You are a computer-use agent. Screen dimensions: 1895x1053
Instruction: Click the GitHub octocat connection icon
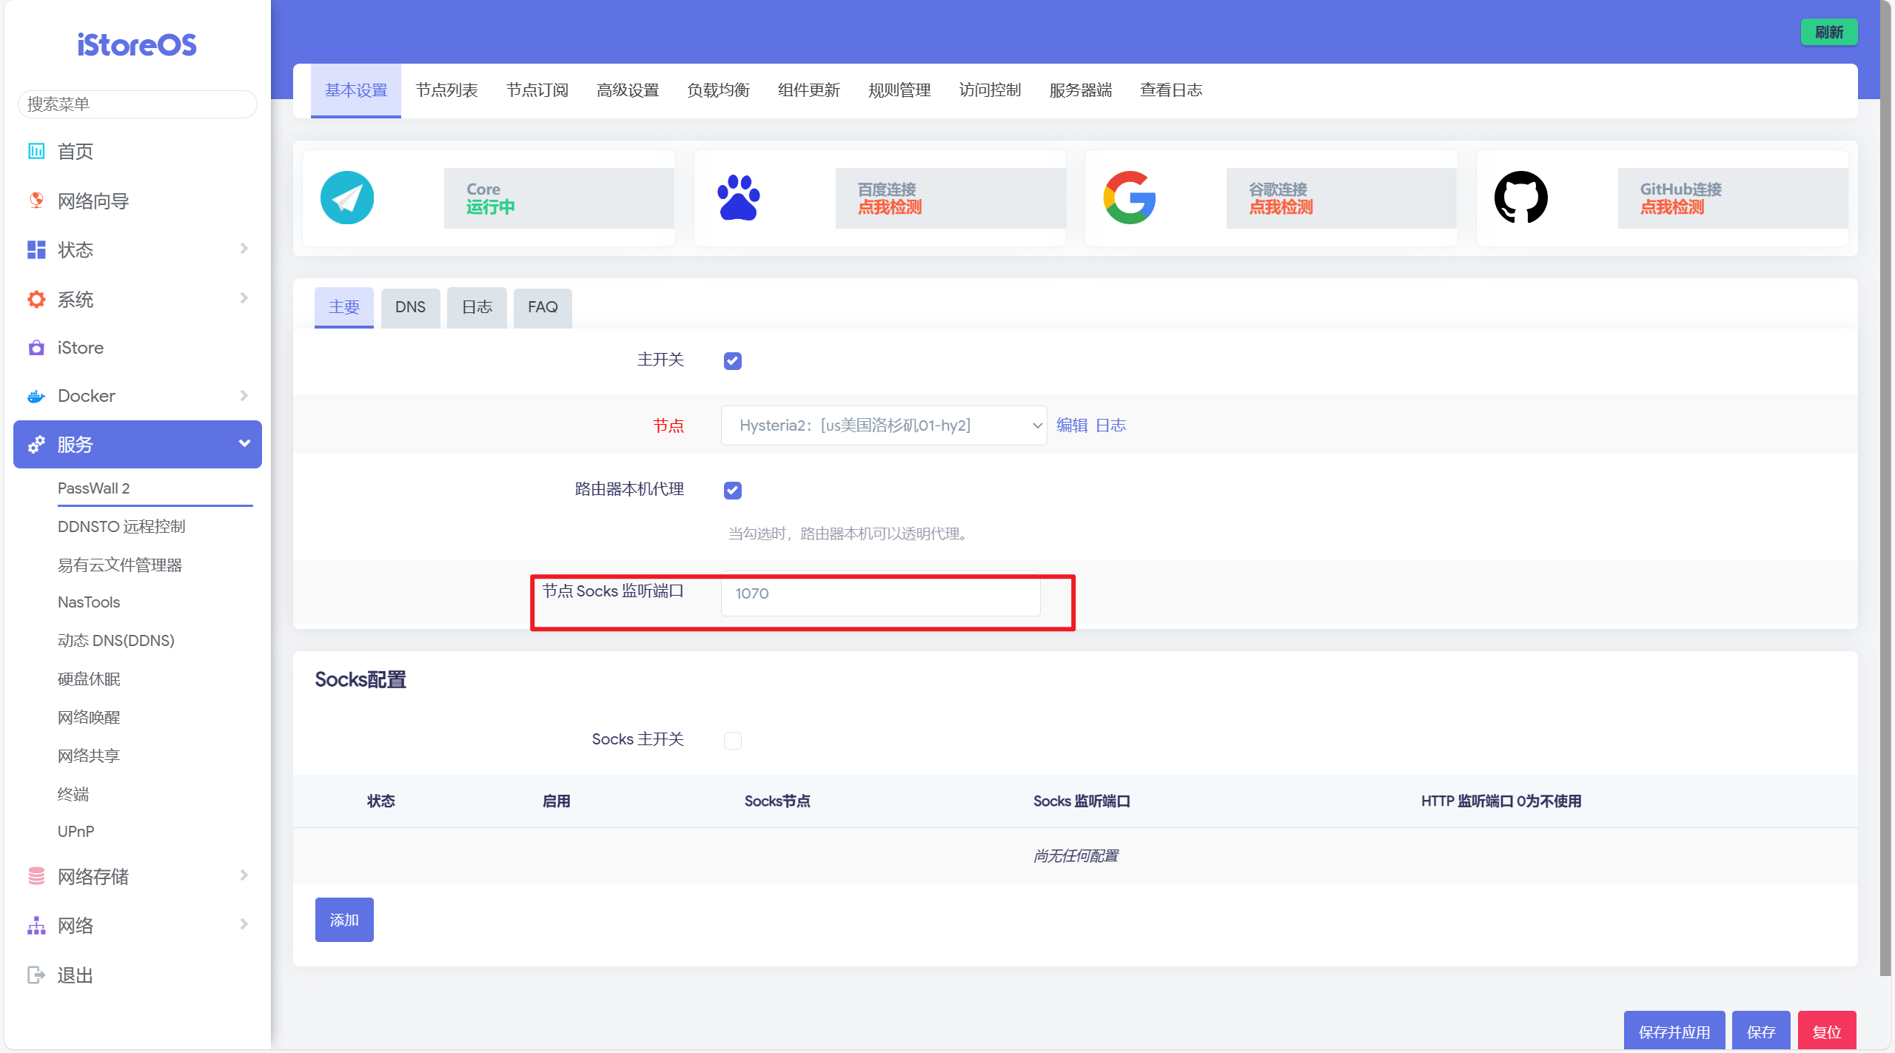pyautogui.click(x=1520, y=198)
